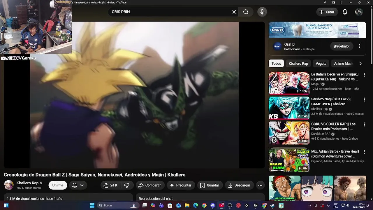Screen dimensions: 373x210
Task: Open Task View in the taskbar
Action: 144,205
